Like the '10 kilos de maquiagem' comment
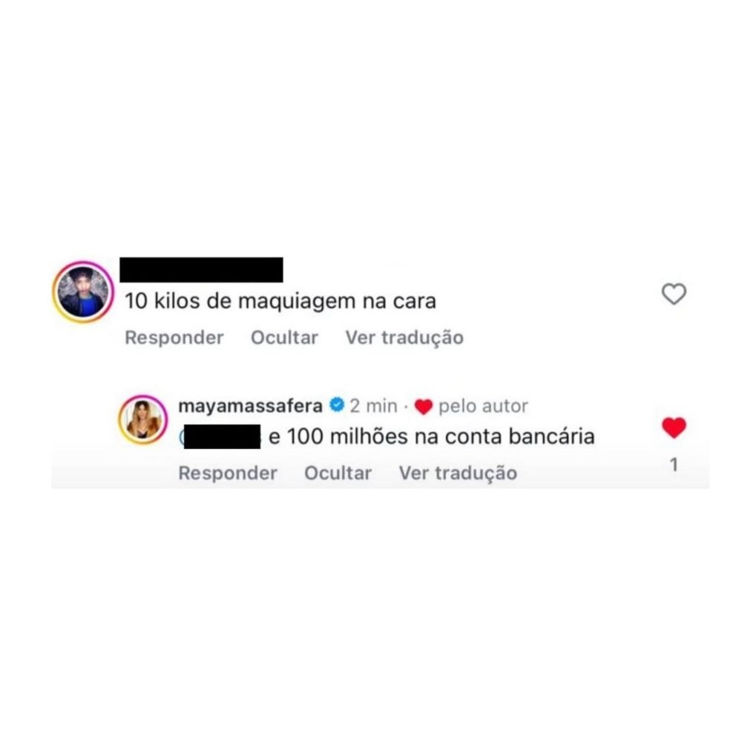The image size is (742, 742). point(674,294)
